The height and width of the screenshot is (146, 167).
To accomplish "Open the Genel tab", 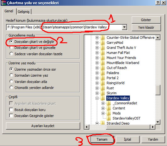I will [x=9, y=11].
